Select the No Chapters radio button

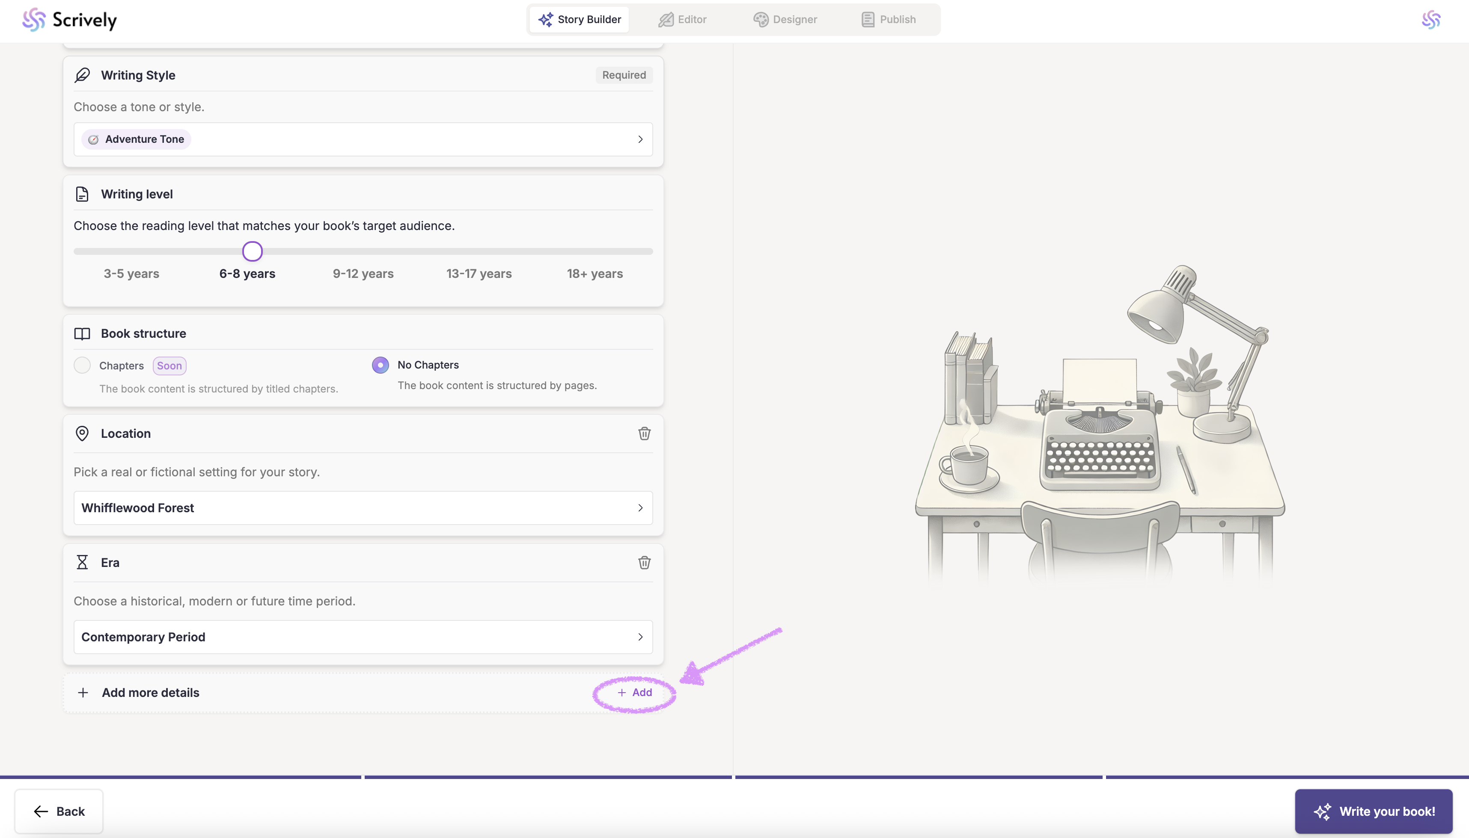(x=380, y=365)
